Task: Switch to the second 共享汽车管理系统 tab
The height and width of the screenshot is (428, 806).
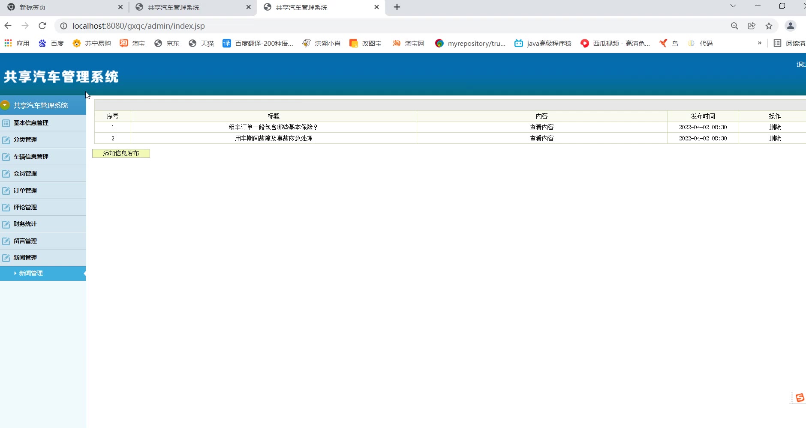Action: [x=192, y=7]
